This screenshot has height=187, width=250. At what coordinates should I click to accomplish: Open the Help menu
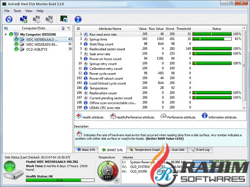(x=40, y=11)
